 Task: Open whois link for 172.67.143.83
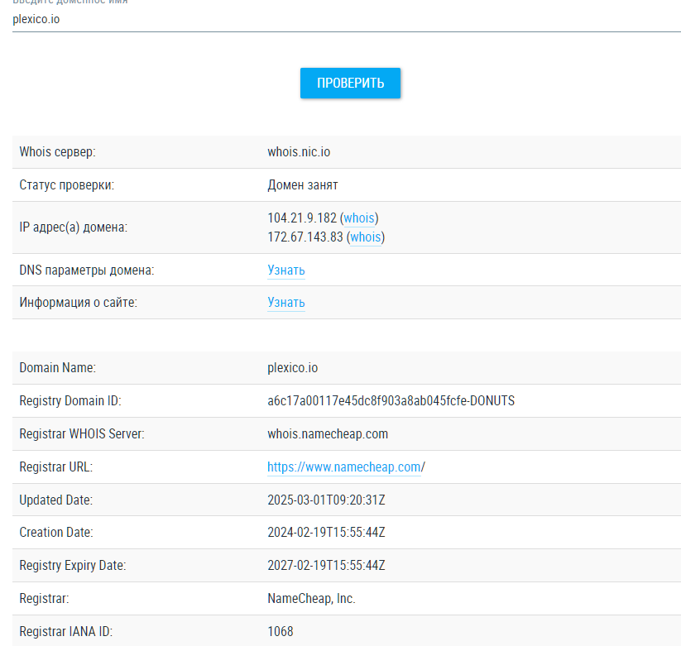click(366, 237)
